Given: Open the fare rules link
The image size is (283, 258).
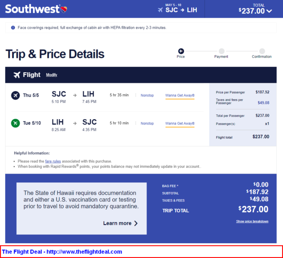Looking at the screenshot, I should click(53, 161).
